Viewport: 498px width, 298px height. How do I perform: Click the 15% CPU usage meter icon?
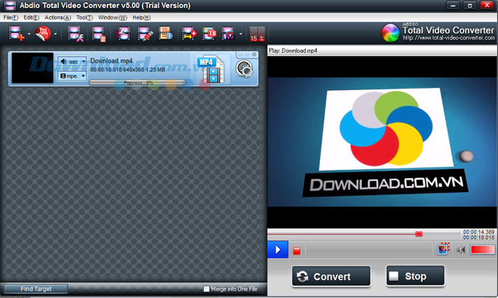coord(258,34)
